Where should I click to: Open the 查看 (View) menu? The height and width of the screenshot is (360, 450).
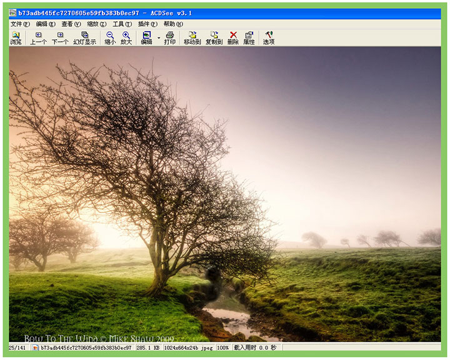(71, 24)
